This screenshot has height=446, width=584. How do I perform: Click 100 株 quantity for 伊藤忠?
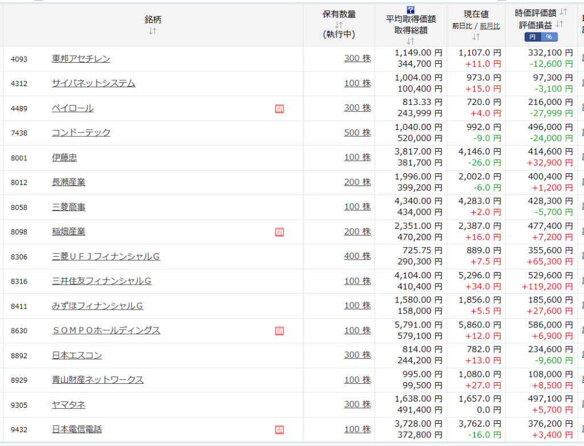[x=358, y=157]
